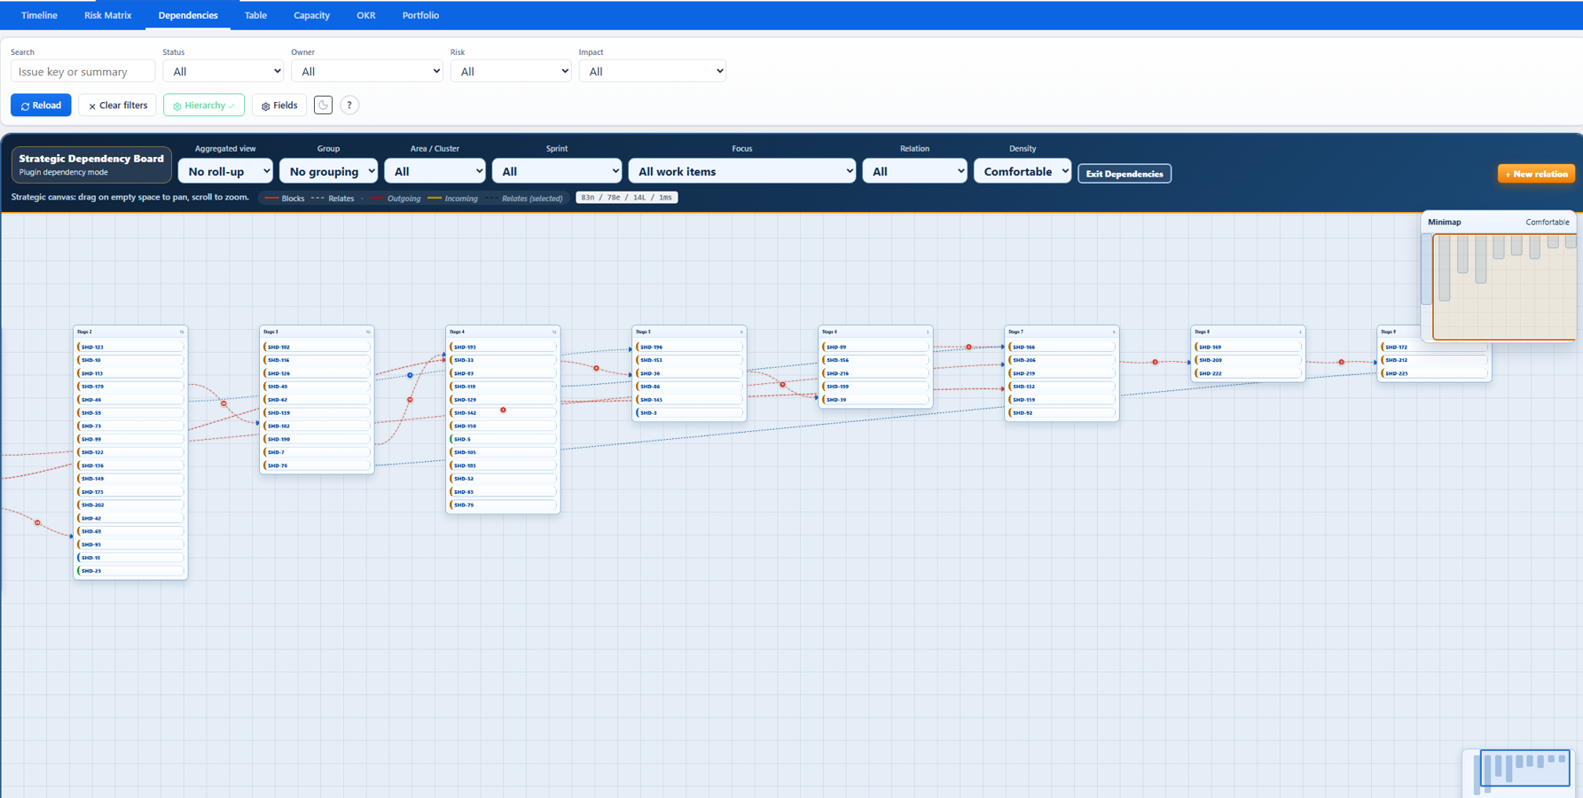The width and height of the screenshot is (1583, 798).
Task: Collapse the Stage 2 column header
Action: point(182,331)
